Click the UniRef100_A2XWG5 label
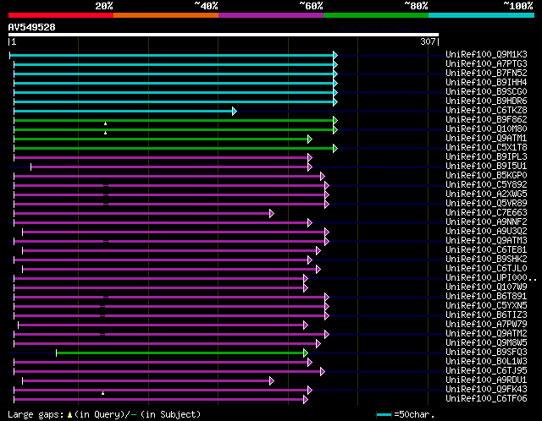Viewport: 542px width, 421px height. tap(486, 194)
